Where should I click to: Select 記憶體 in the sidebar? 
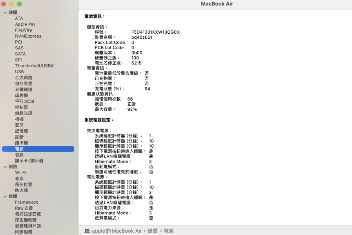tap(21, 131)
